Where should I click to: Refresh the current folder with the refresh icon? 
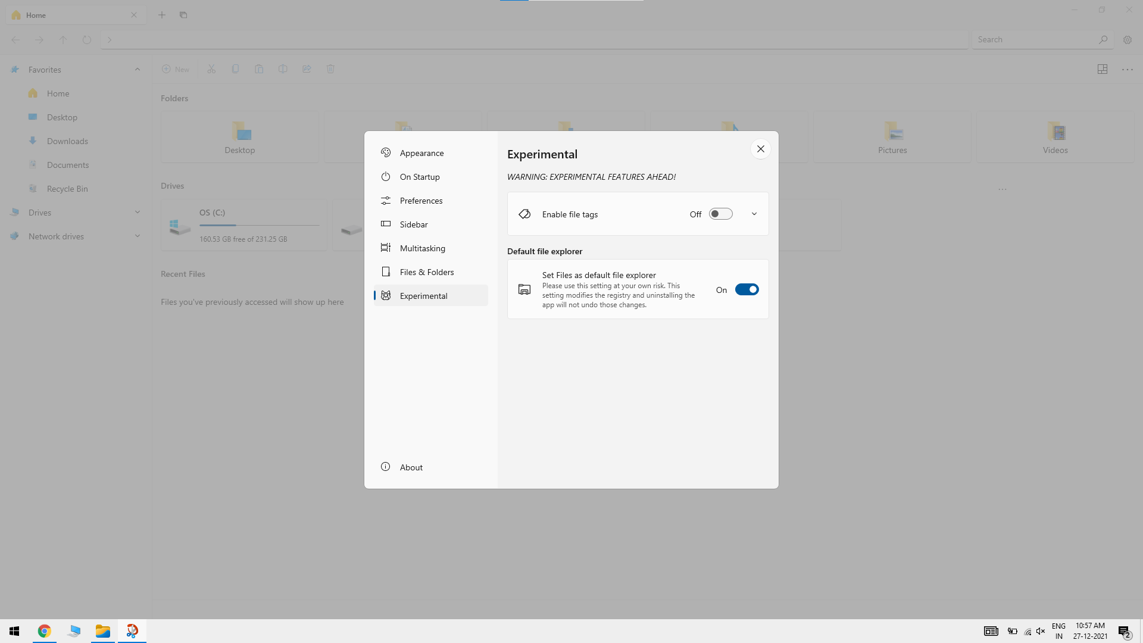pyautogui.click(x=87, y=40)
